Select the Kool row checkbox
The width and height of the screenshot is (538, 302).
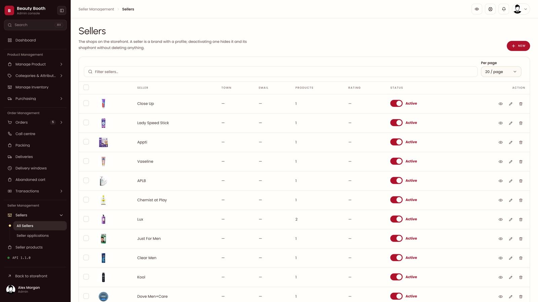(x=86, y=277)
